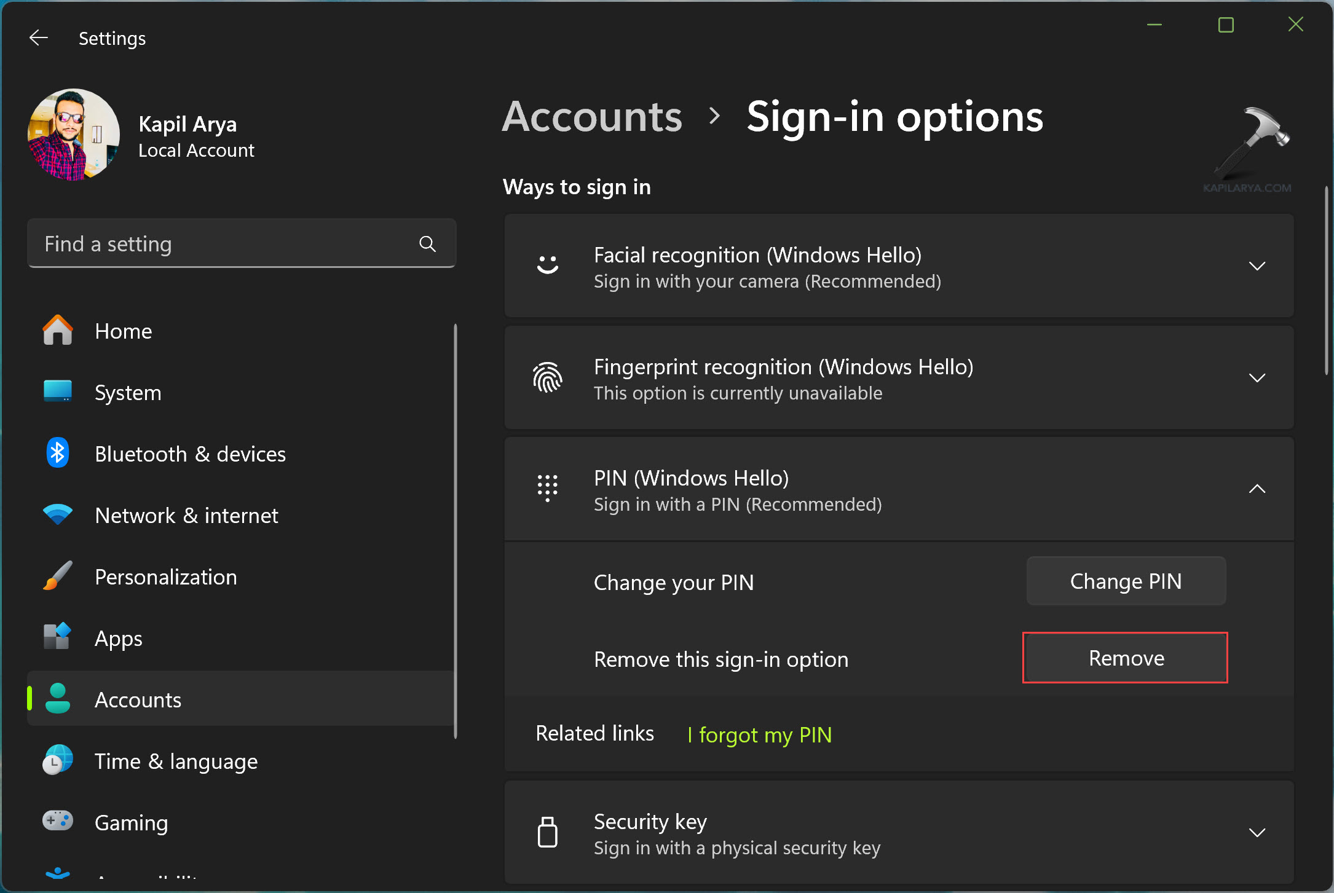
Task: Click the Personalization paintbrush icon
Action: point(58,576)
